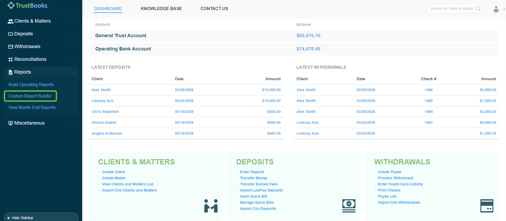Click the Create Matter link

(x=114, y=178)
